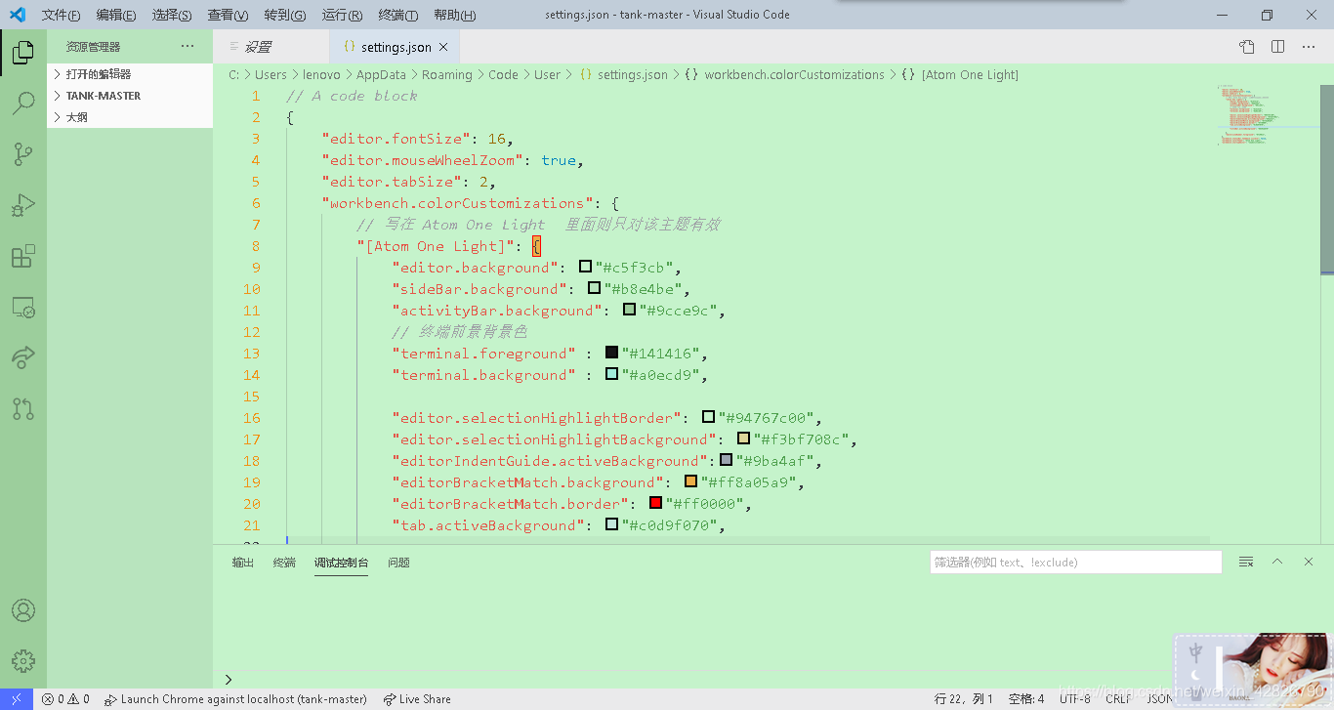Click the line and column indicator
This screenshot has height=710, width=1334.
pos(964,699)
